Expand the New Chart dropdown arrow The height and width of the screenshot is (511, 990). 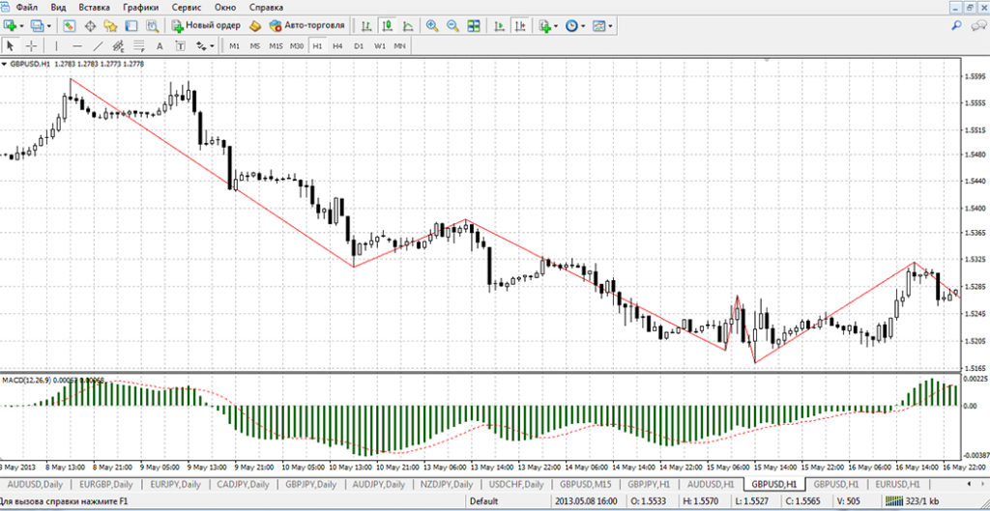click(21, 26)
